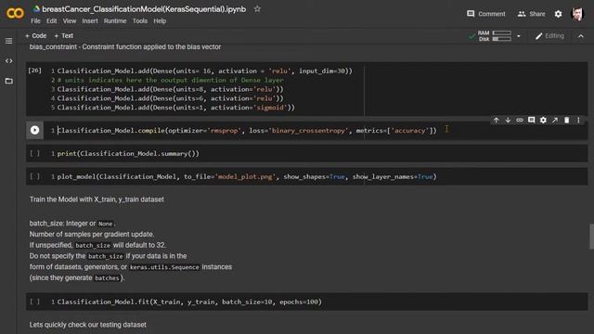Select the executed cell number 26 bracket
This screenshot has width=594, height=334.
[x=35, y=71]
